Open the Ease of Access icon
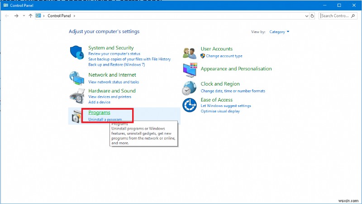Viewport: 362px width, 204px height. coord(190,105)
